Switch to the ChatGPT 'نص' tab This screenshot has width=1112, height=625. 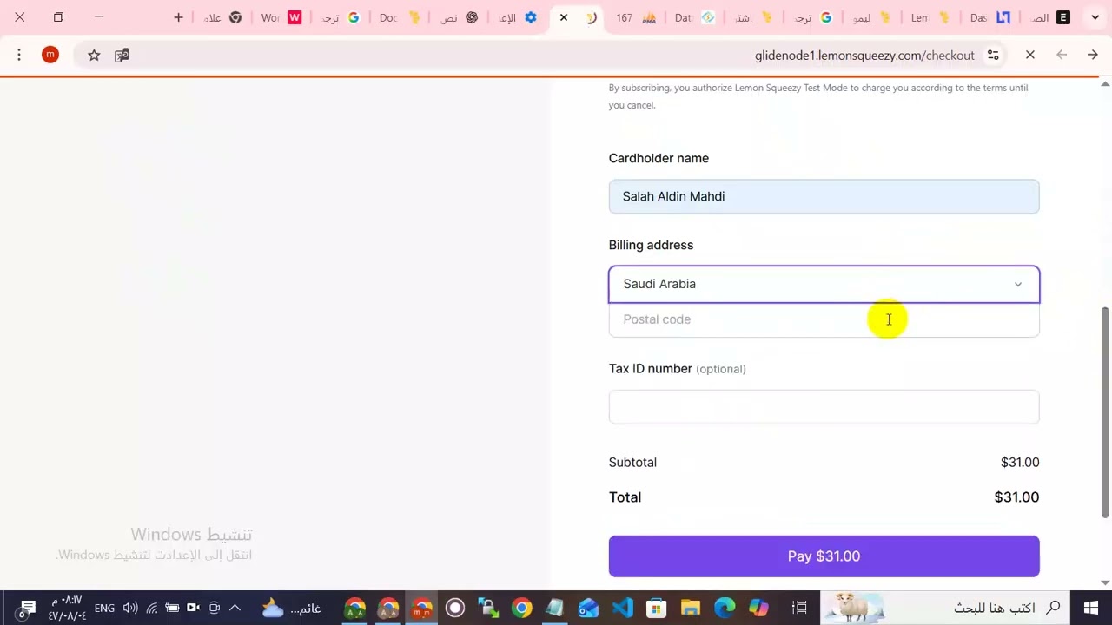coord(459,17)
